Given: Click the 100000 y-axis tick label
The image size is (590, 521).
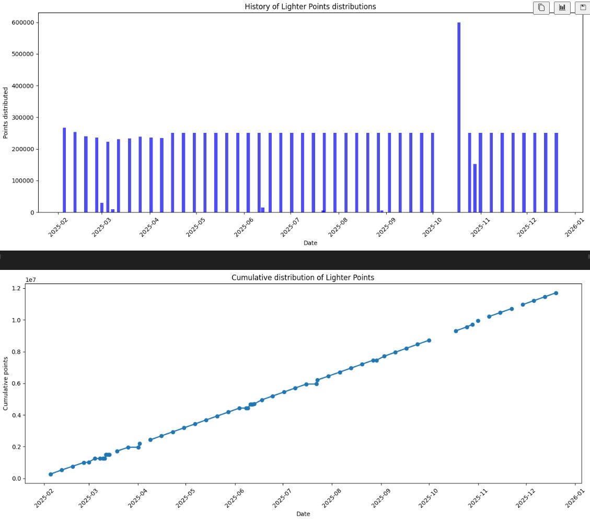Looking at the screenshot, I should 22,181.
